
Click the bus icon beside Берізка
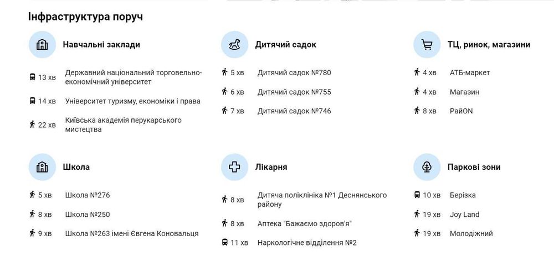[417, 195]
